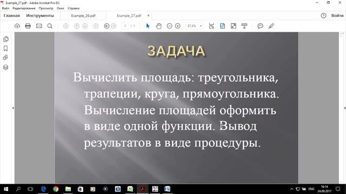Open Excel from taskbar
Image resolution: width=346 pixels, height=194 pixels.
[x=130, y=189]
